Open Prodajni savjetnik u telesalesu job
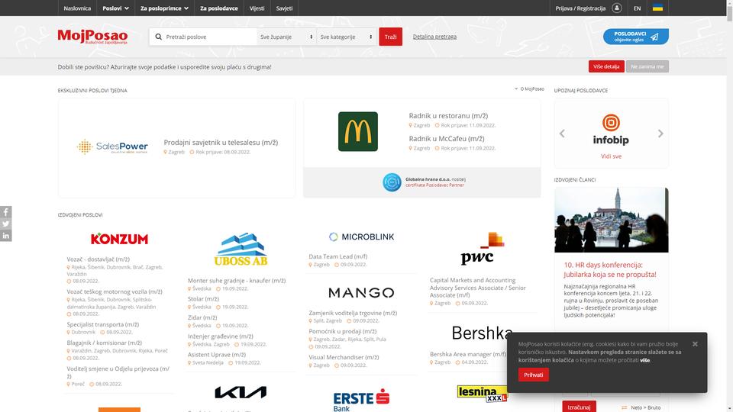733x412 pixels. coord(221,143)
